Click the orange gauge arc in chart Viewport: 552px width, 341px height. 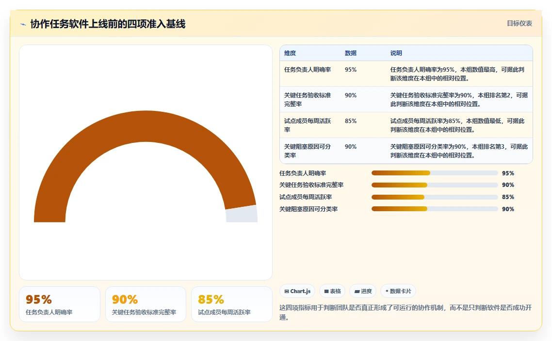pos(145,126)
